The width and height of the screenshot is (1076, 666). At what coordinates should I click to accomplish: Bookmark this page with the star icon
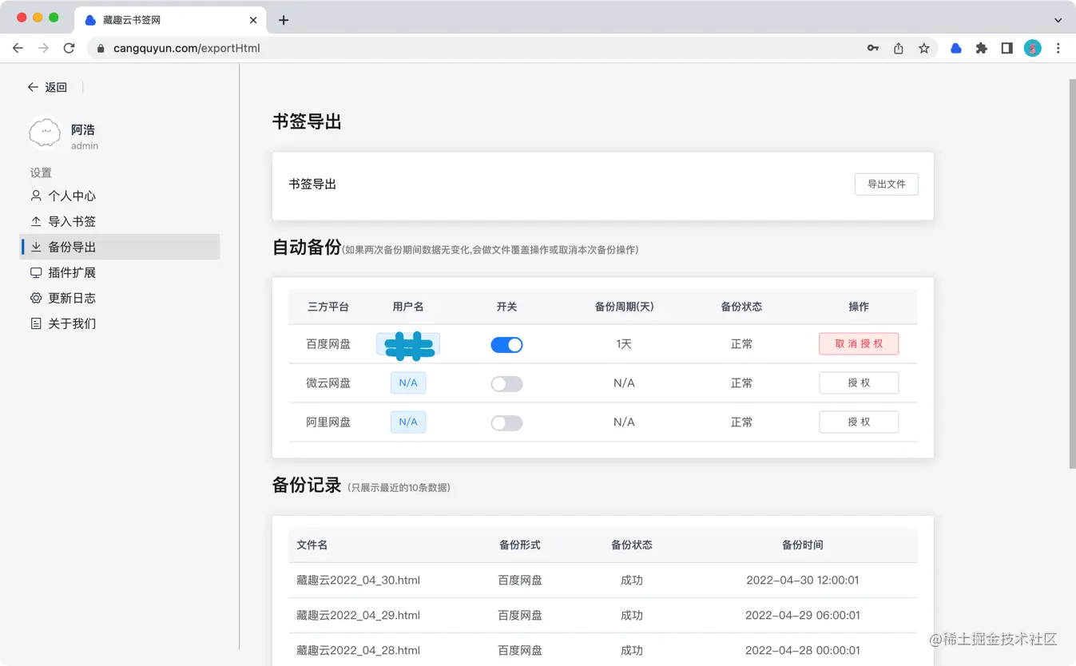coord(924,48)
